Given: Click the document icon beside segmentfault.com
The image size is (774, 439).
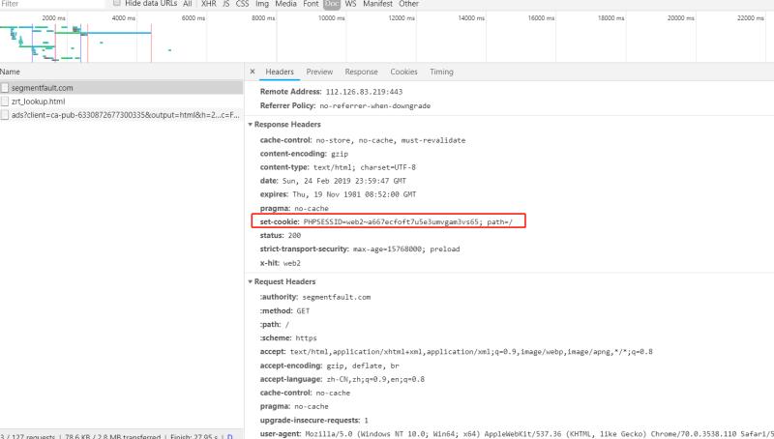Looking at the screenshot, I should [5, 88].
